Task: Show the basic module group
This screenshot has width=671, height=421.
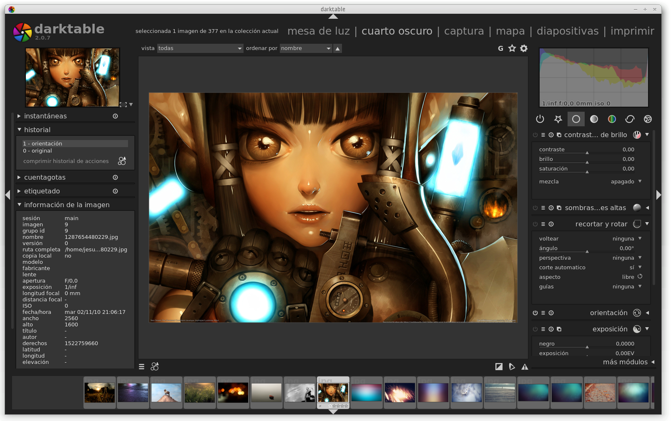Action: coord(576,119)
